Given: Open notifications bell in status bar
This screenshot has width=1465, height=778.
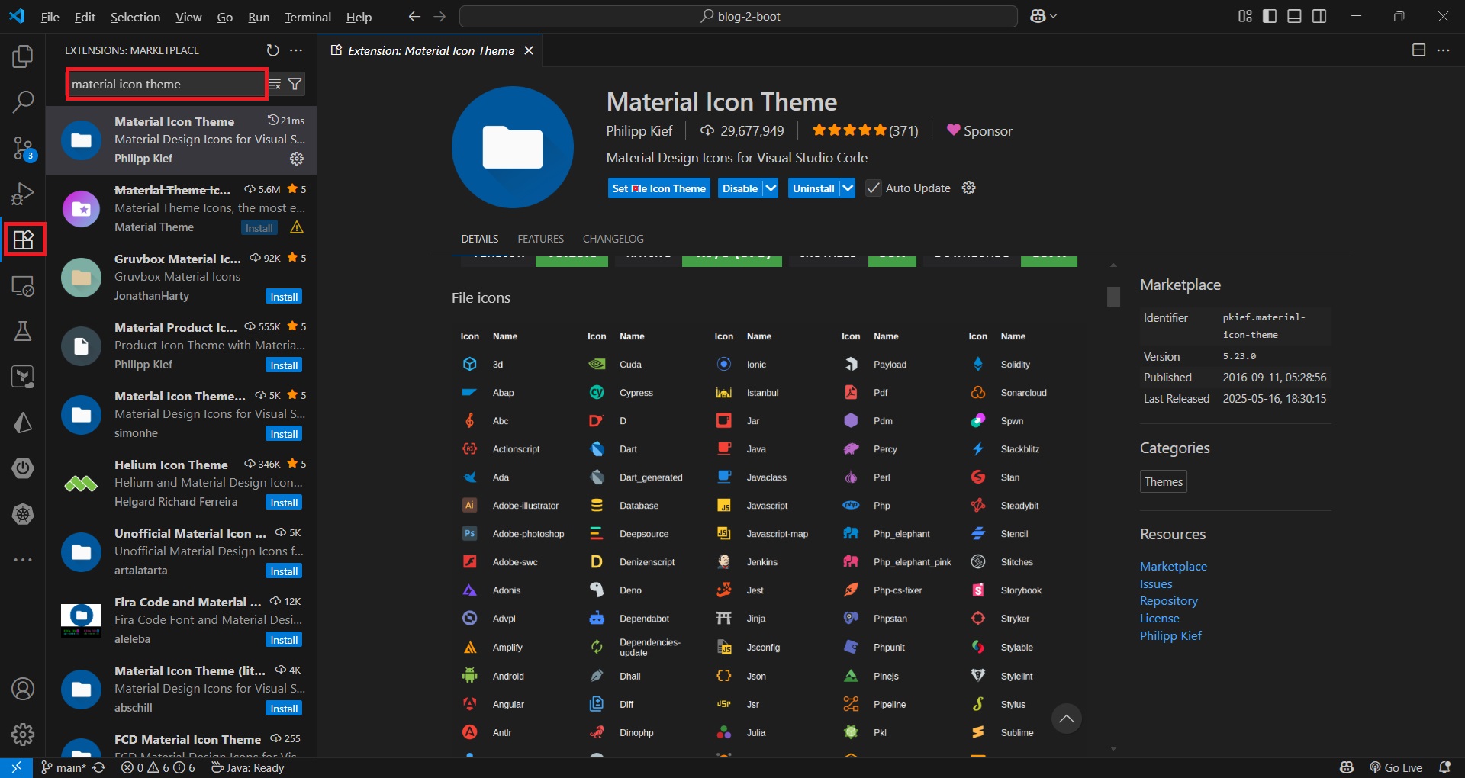Looking at the screenshot, I should [x=1444, y=767].
